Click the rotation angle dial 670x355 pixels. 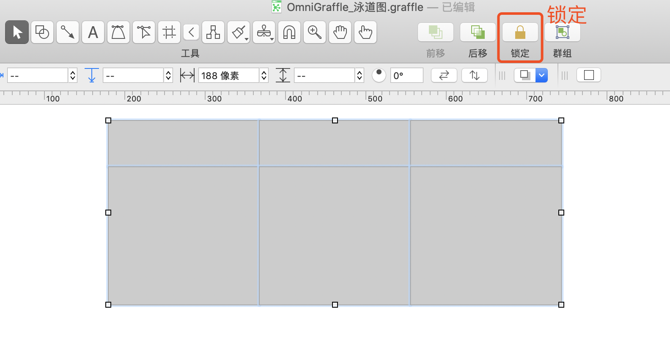pos(379,75)
